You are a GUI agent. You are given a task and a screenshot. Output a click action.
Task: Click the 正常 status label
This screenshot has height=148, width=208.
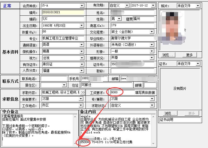click(x=7, y=6)
